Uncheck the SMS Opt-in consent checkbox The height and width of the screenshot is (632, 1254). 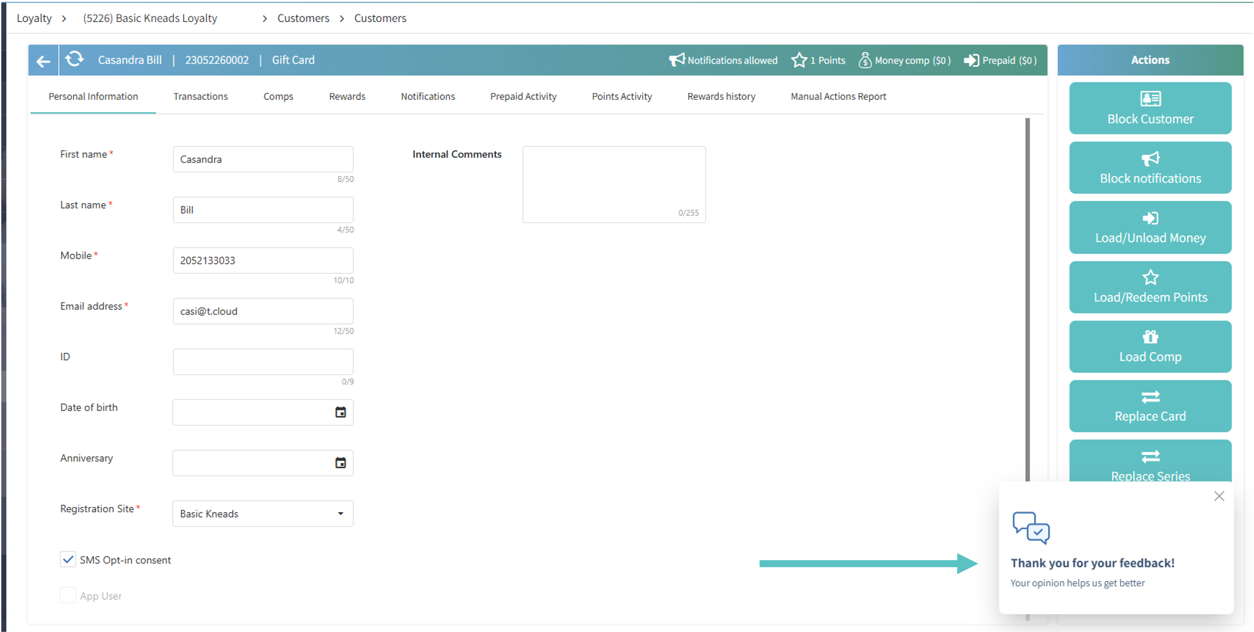point(68,559)
